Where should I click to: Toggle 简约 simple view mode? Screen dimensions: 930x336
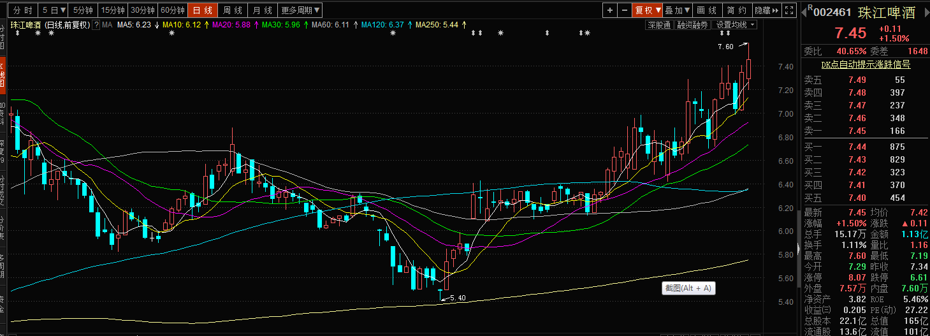pos(737,10)
